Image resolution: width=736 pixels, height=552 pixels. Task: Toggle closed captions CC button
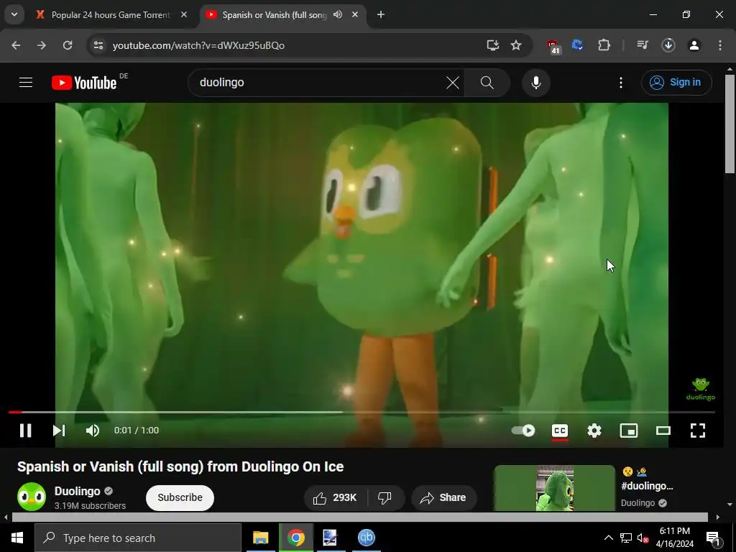pos(559,431)
